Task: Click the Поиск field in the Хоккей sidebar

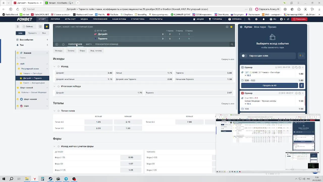Action: [x=32, y=58]
